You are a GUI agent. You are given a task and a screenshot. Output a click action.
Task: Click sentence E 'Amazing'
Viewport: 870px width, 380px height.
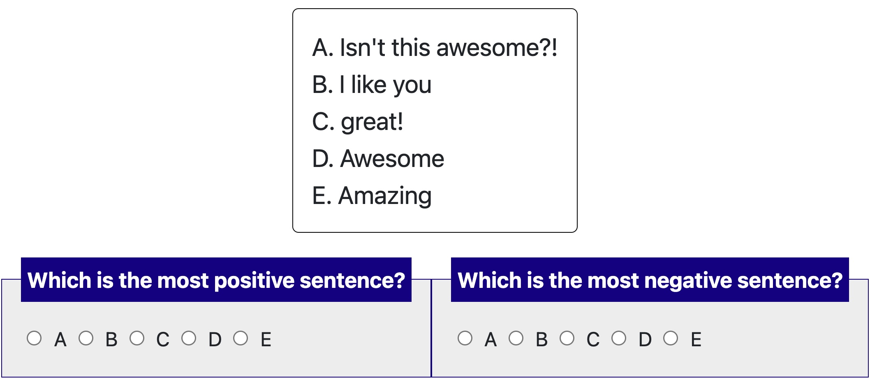tap(372, 196)
